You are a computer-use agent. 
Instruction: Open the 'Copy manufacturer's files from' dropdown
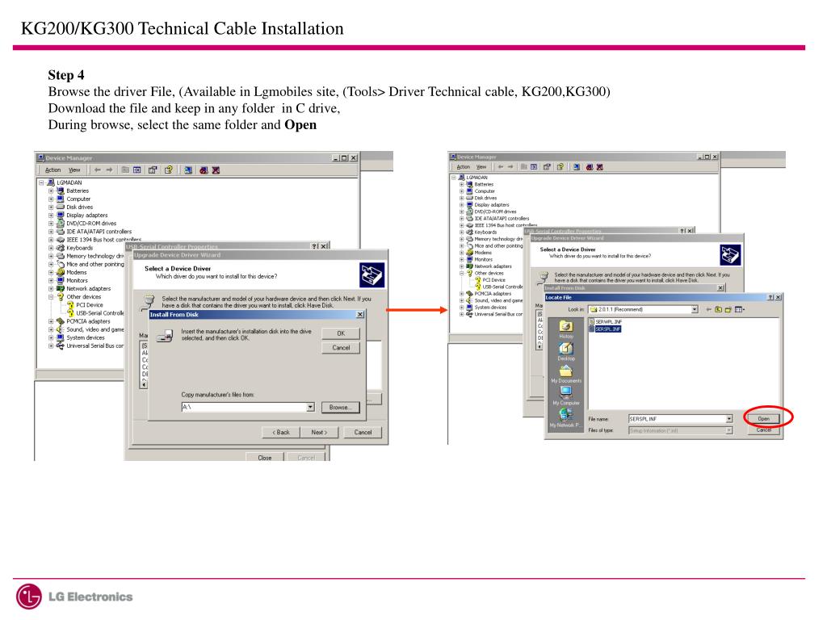[310, 407]
